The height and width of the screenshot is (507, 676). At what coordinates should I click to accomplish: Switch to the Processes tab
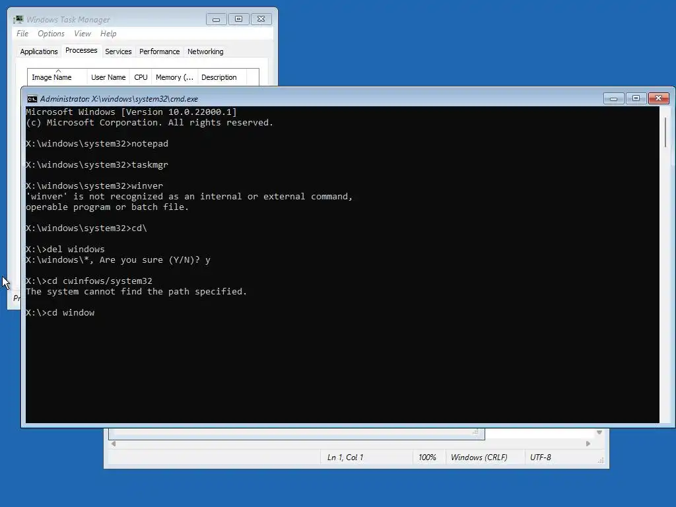[x=81, y=50]
